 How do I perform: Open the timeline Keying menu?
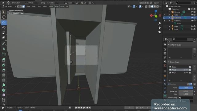click(x=20, y=108)
